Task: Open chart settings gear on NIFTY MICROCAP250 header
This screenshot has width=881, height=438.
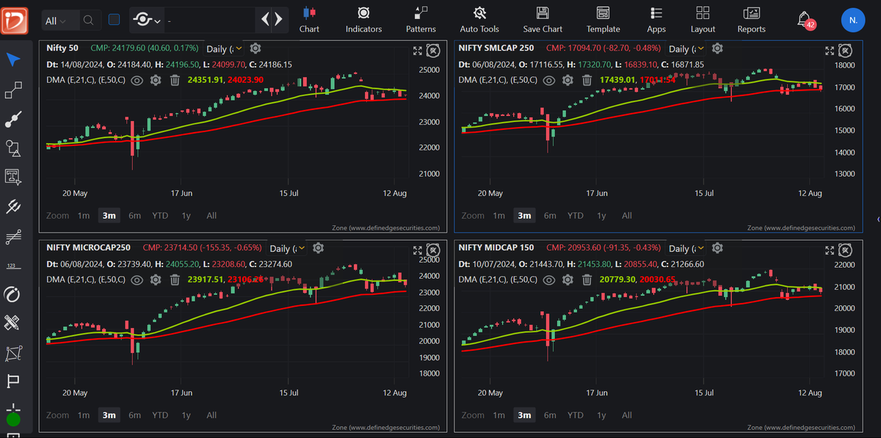Action: [x=319, y=248]
